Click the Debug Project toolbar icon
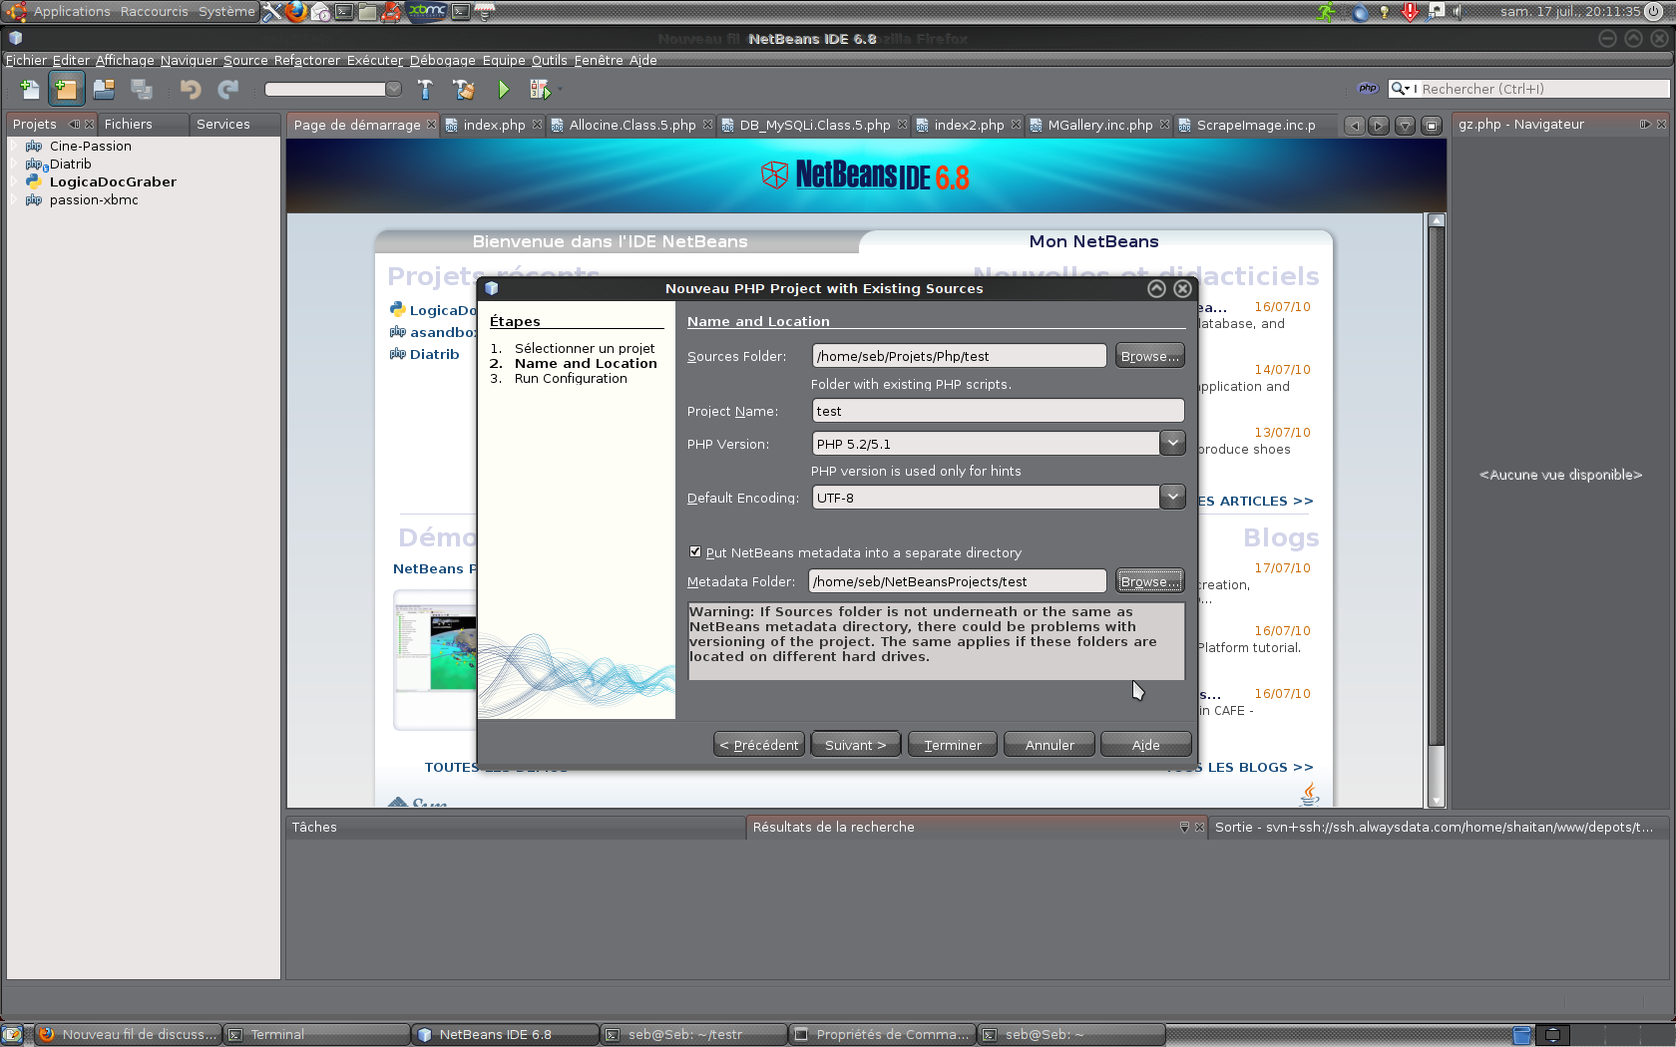 pyautogui.click(x=539, y=89)
